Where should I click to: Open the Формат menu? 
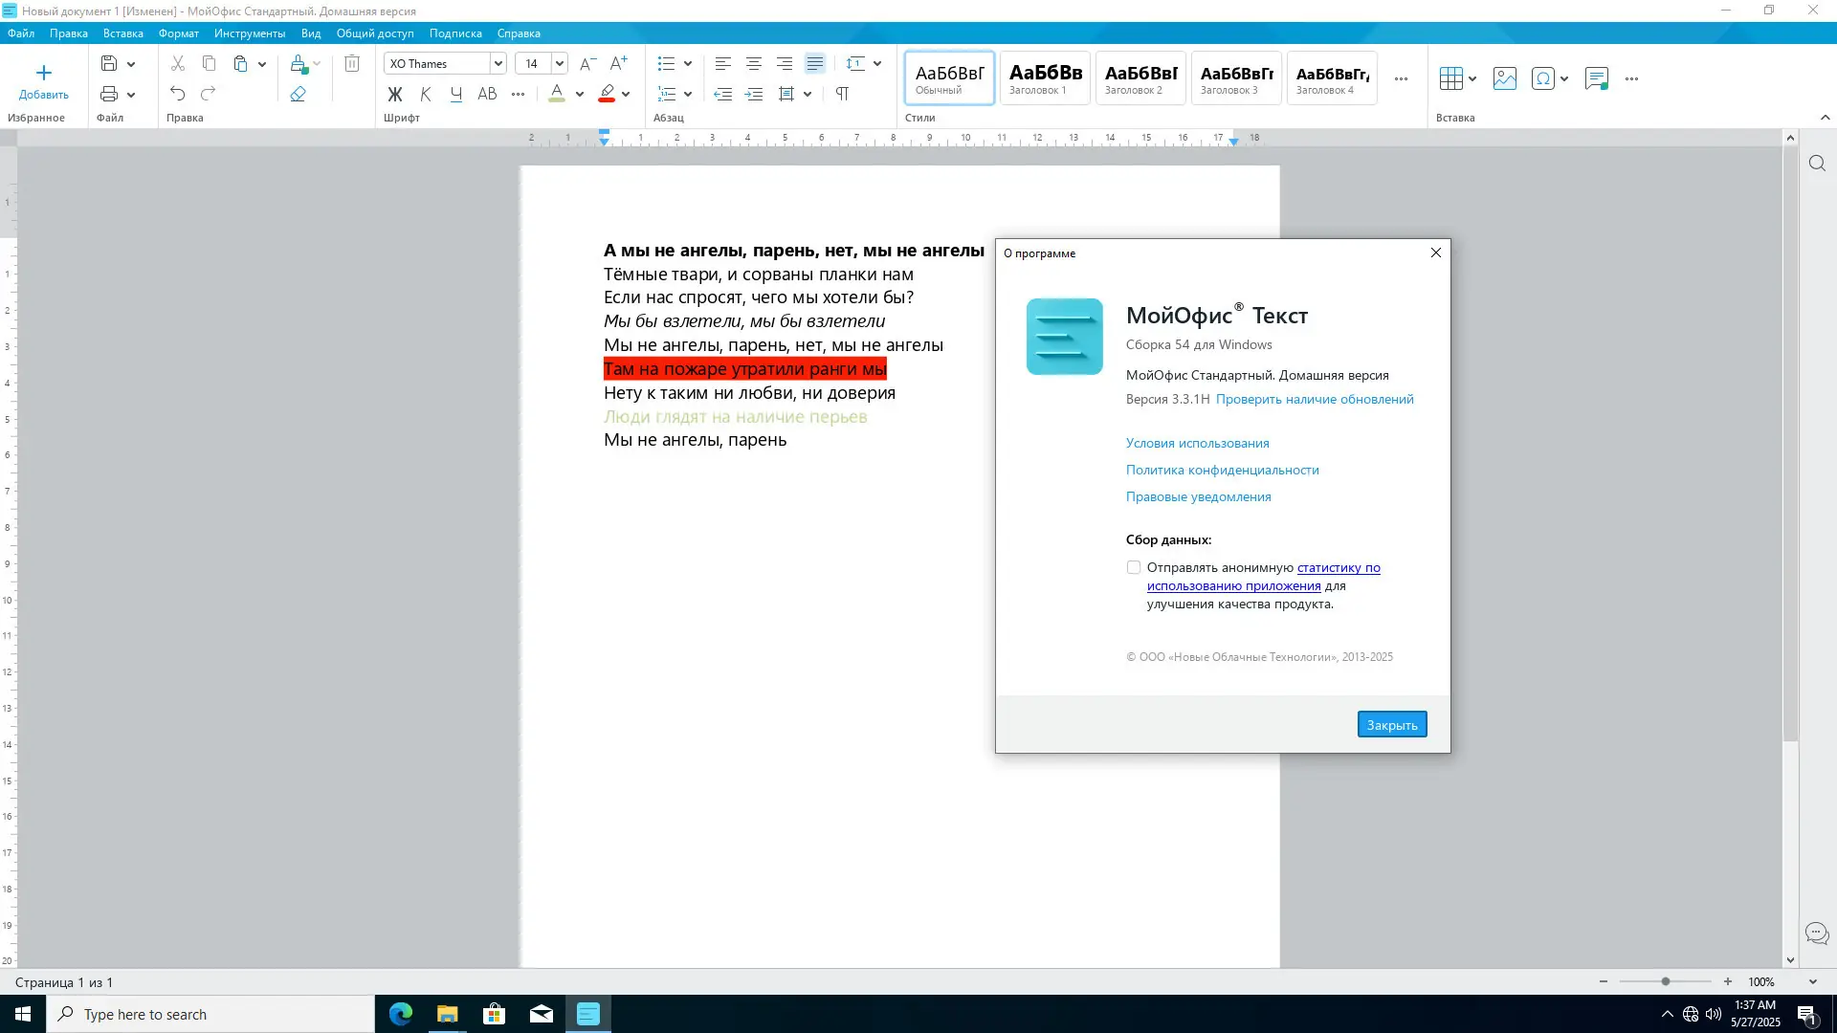(x=179, y=33)
